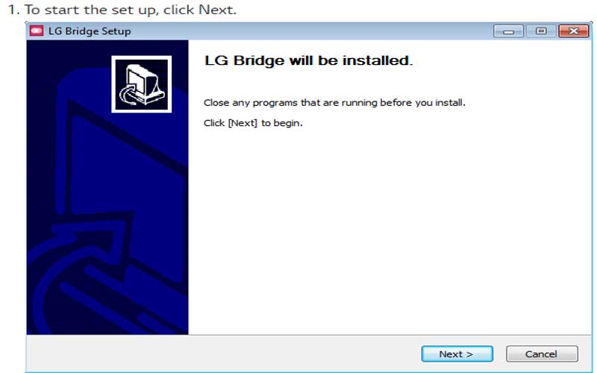Click the instruction 'To start the set up' text
Screen dimensions: 597x373
click(90, 10)
